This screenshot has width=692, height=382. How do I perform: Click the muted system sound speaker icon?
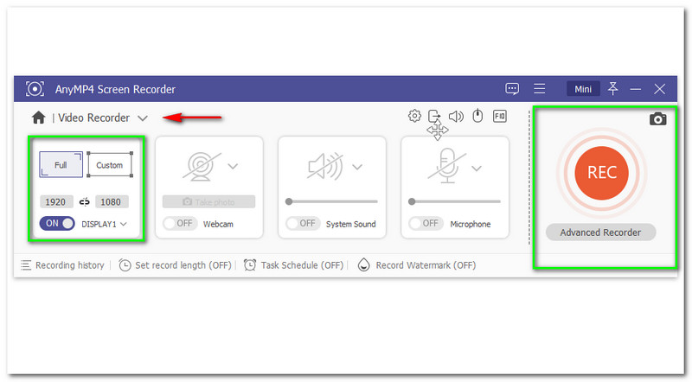[325, 166]
